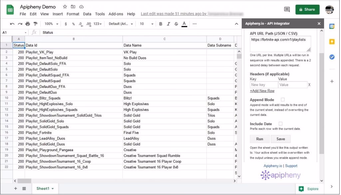Decrease decimal places

click(x=81, y=24)
